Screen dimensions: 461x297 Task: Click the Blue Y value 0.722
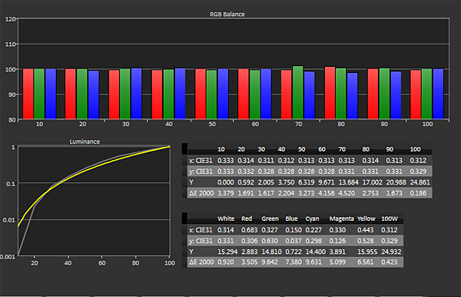(294, 252)
